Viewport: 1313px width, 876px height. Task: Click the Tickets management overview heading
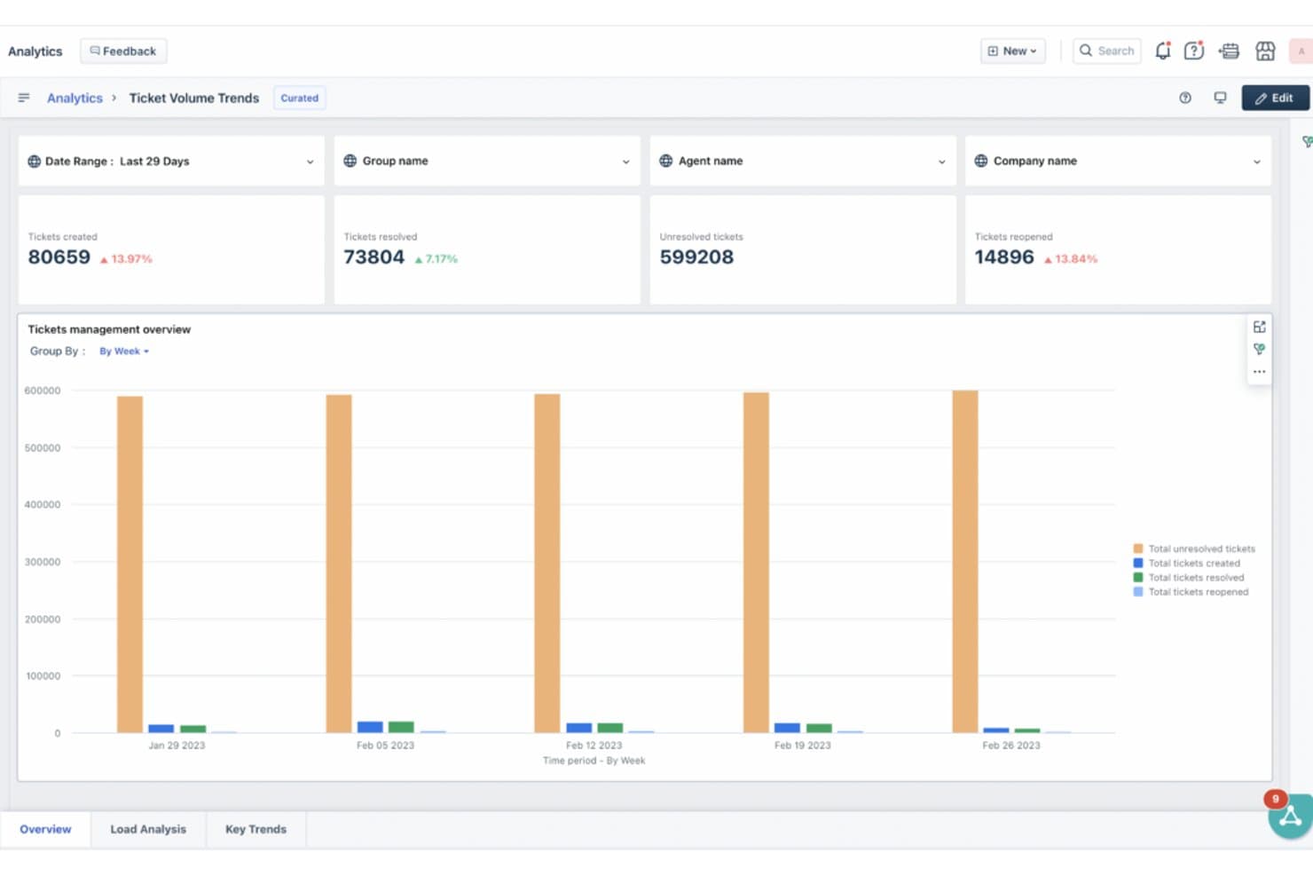coord(109,329)
